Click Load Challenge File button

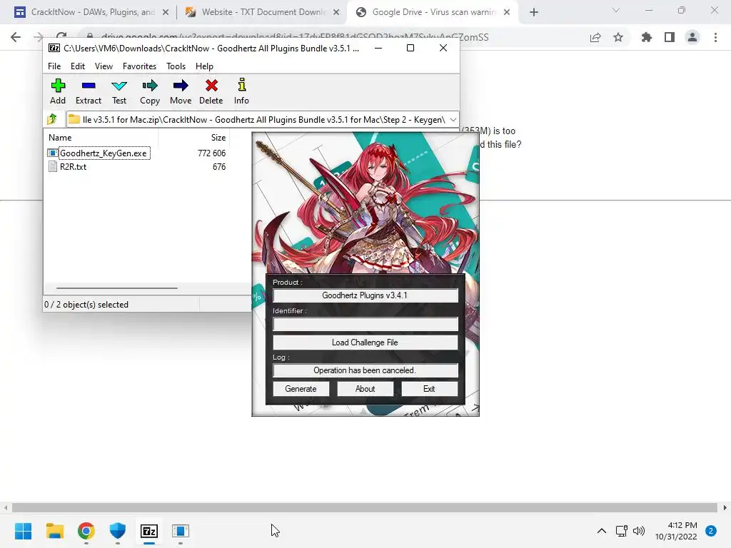coord(365,342)
